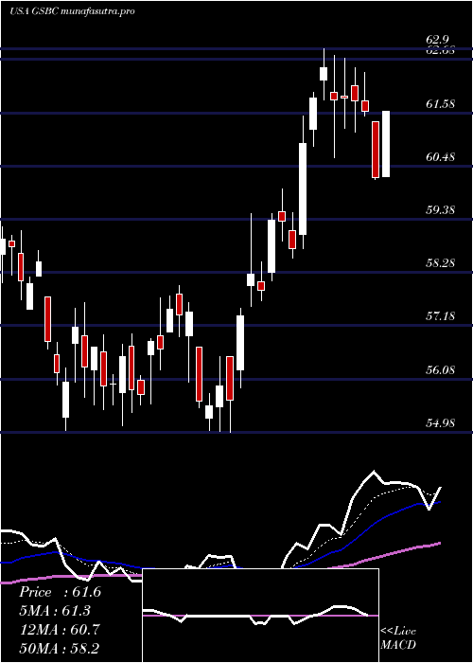
Task: Select the 60.48 price level label
Action: click(441, 157)
